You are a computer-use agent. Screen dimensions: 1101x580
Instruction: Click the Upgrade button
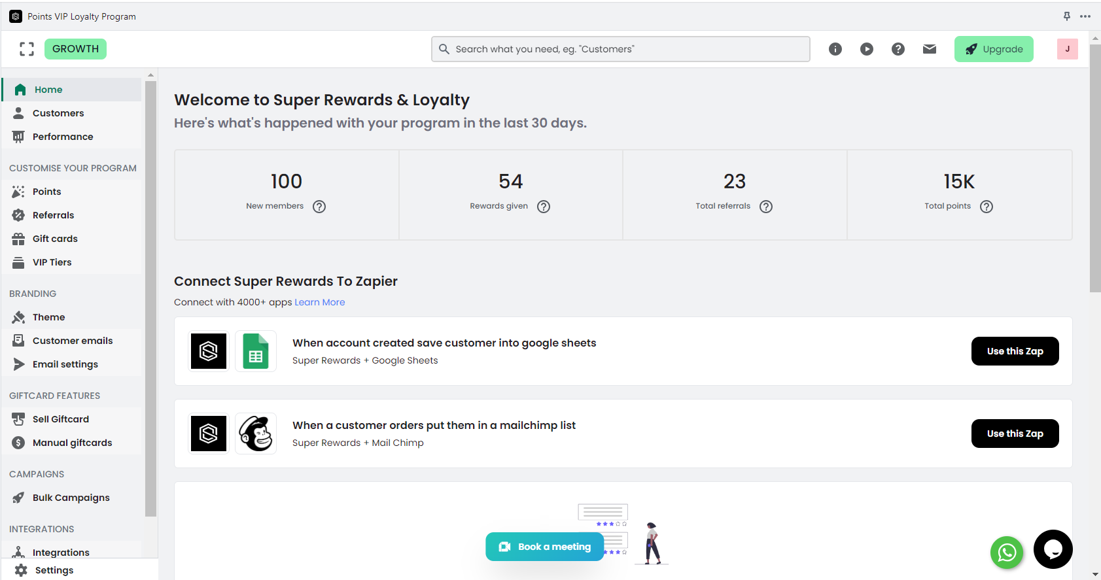point(994,49)
